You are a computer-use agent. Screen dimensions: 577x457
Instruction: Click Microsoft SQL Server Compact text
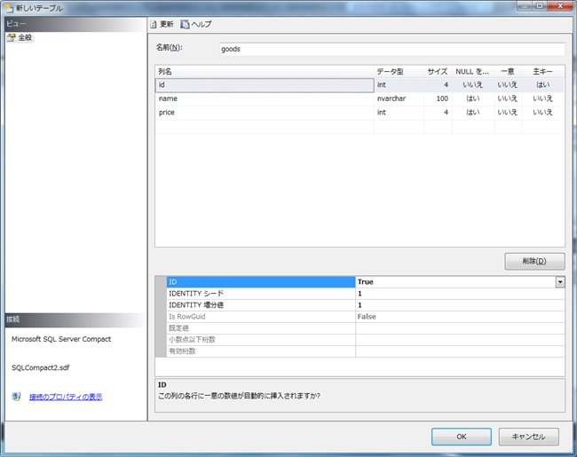coord(61,339)
